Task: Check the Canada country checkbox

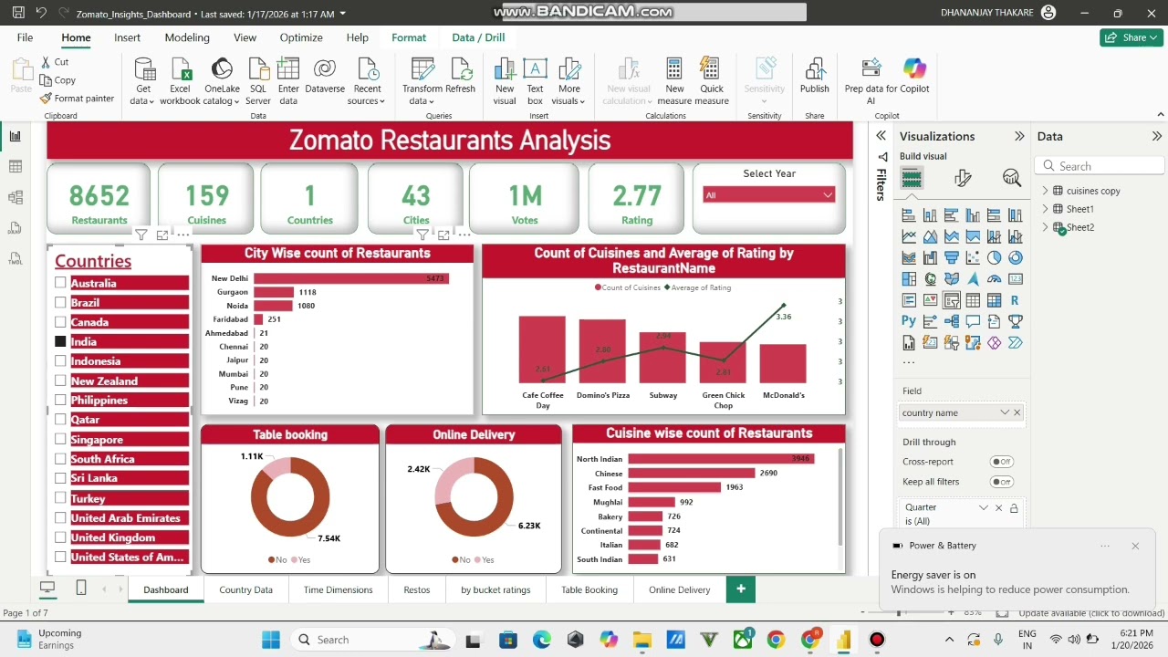Action: (60, 321)
